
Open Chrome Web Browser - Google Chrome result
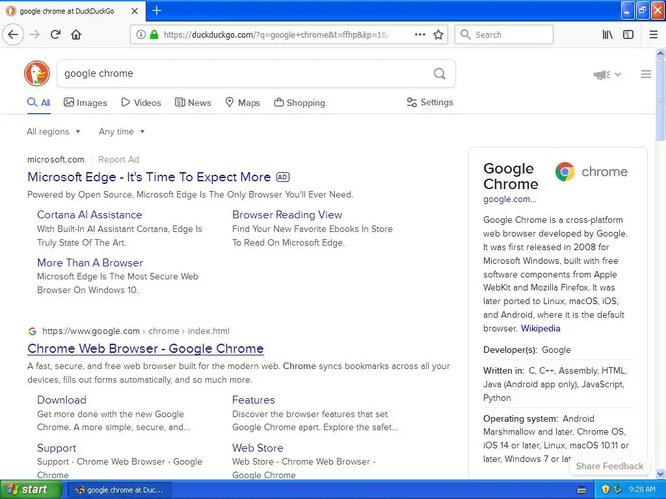[146, 348]
